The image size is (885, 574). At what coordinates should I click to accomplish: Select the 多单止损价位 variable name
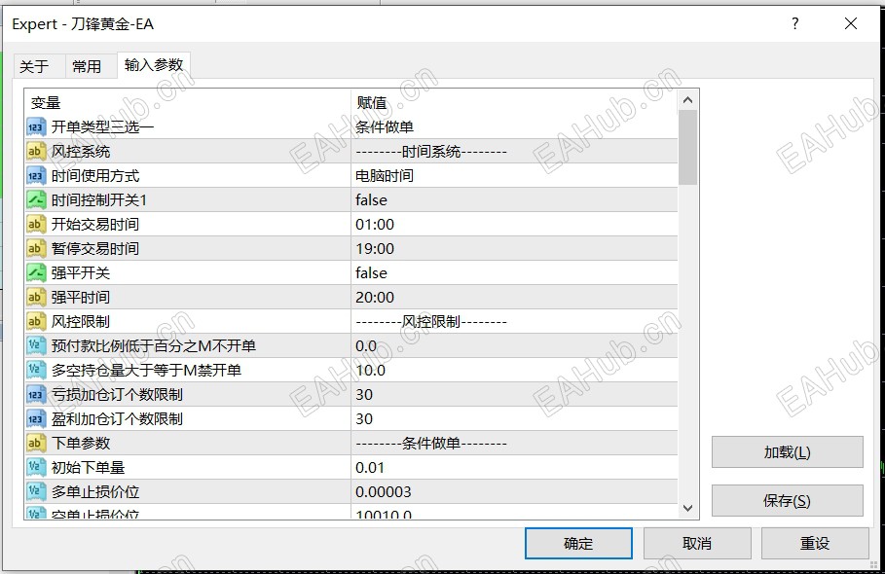(95, 491)
